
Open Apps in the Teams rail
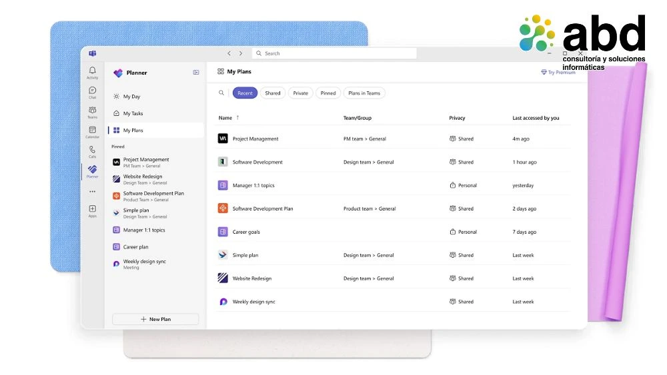tap(92, 211)
